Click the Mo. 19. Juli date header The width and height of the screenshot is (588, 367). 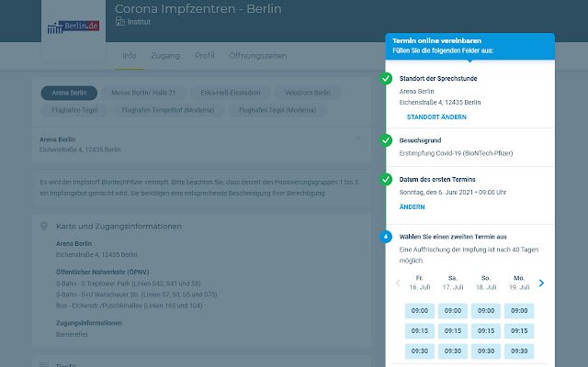tap(519, 283)
